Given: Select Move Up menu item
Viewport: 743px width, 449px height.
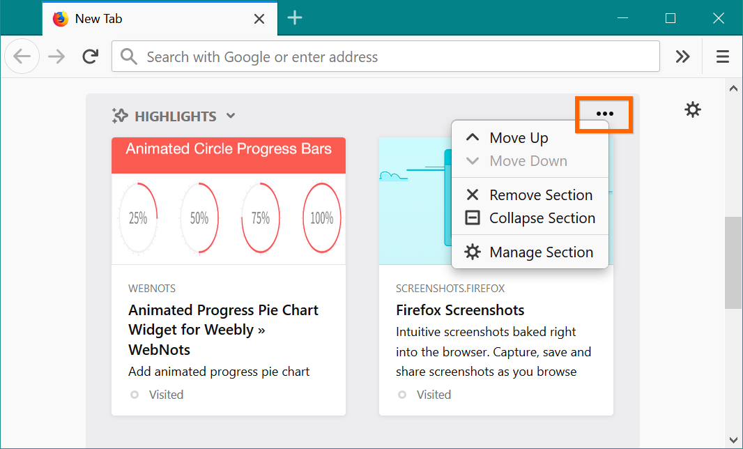Looking at the screenshot, I should tap(519, 138).
